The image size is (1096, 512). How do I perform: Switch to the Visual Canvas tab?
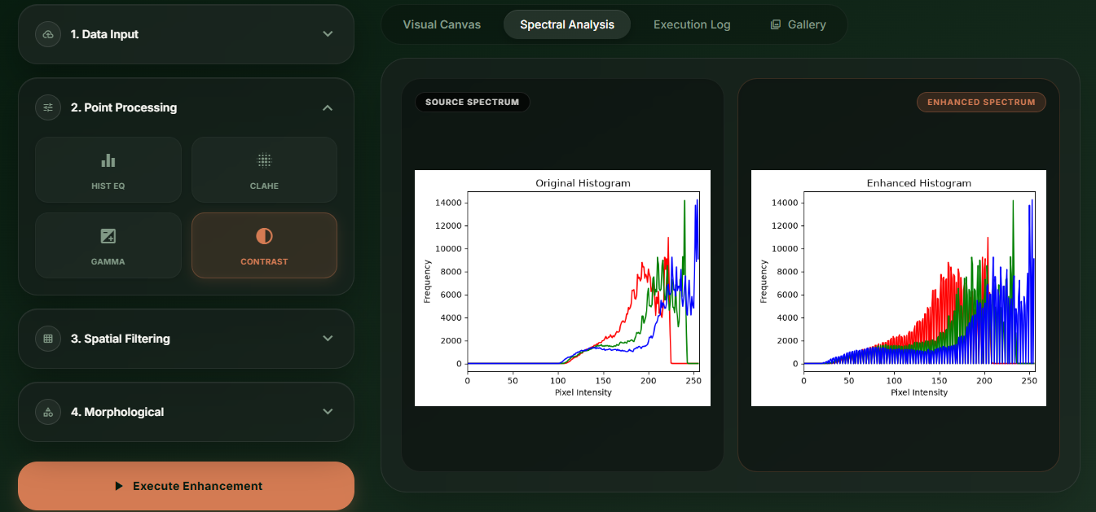pos(442,24)
